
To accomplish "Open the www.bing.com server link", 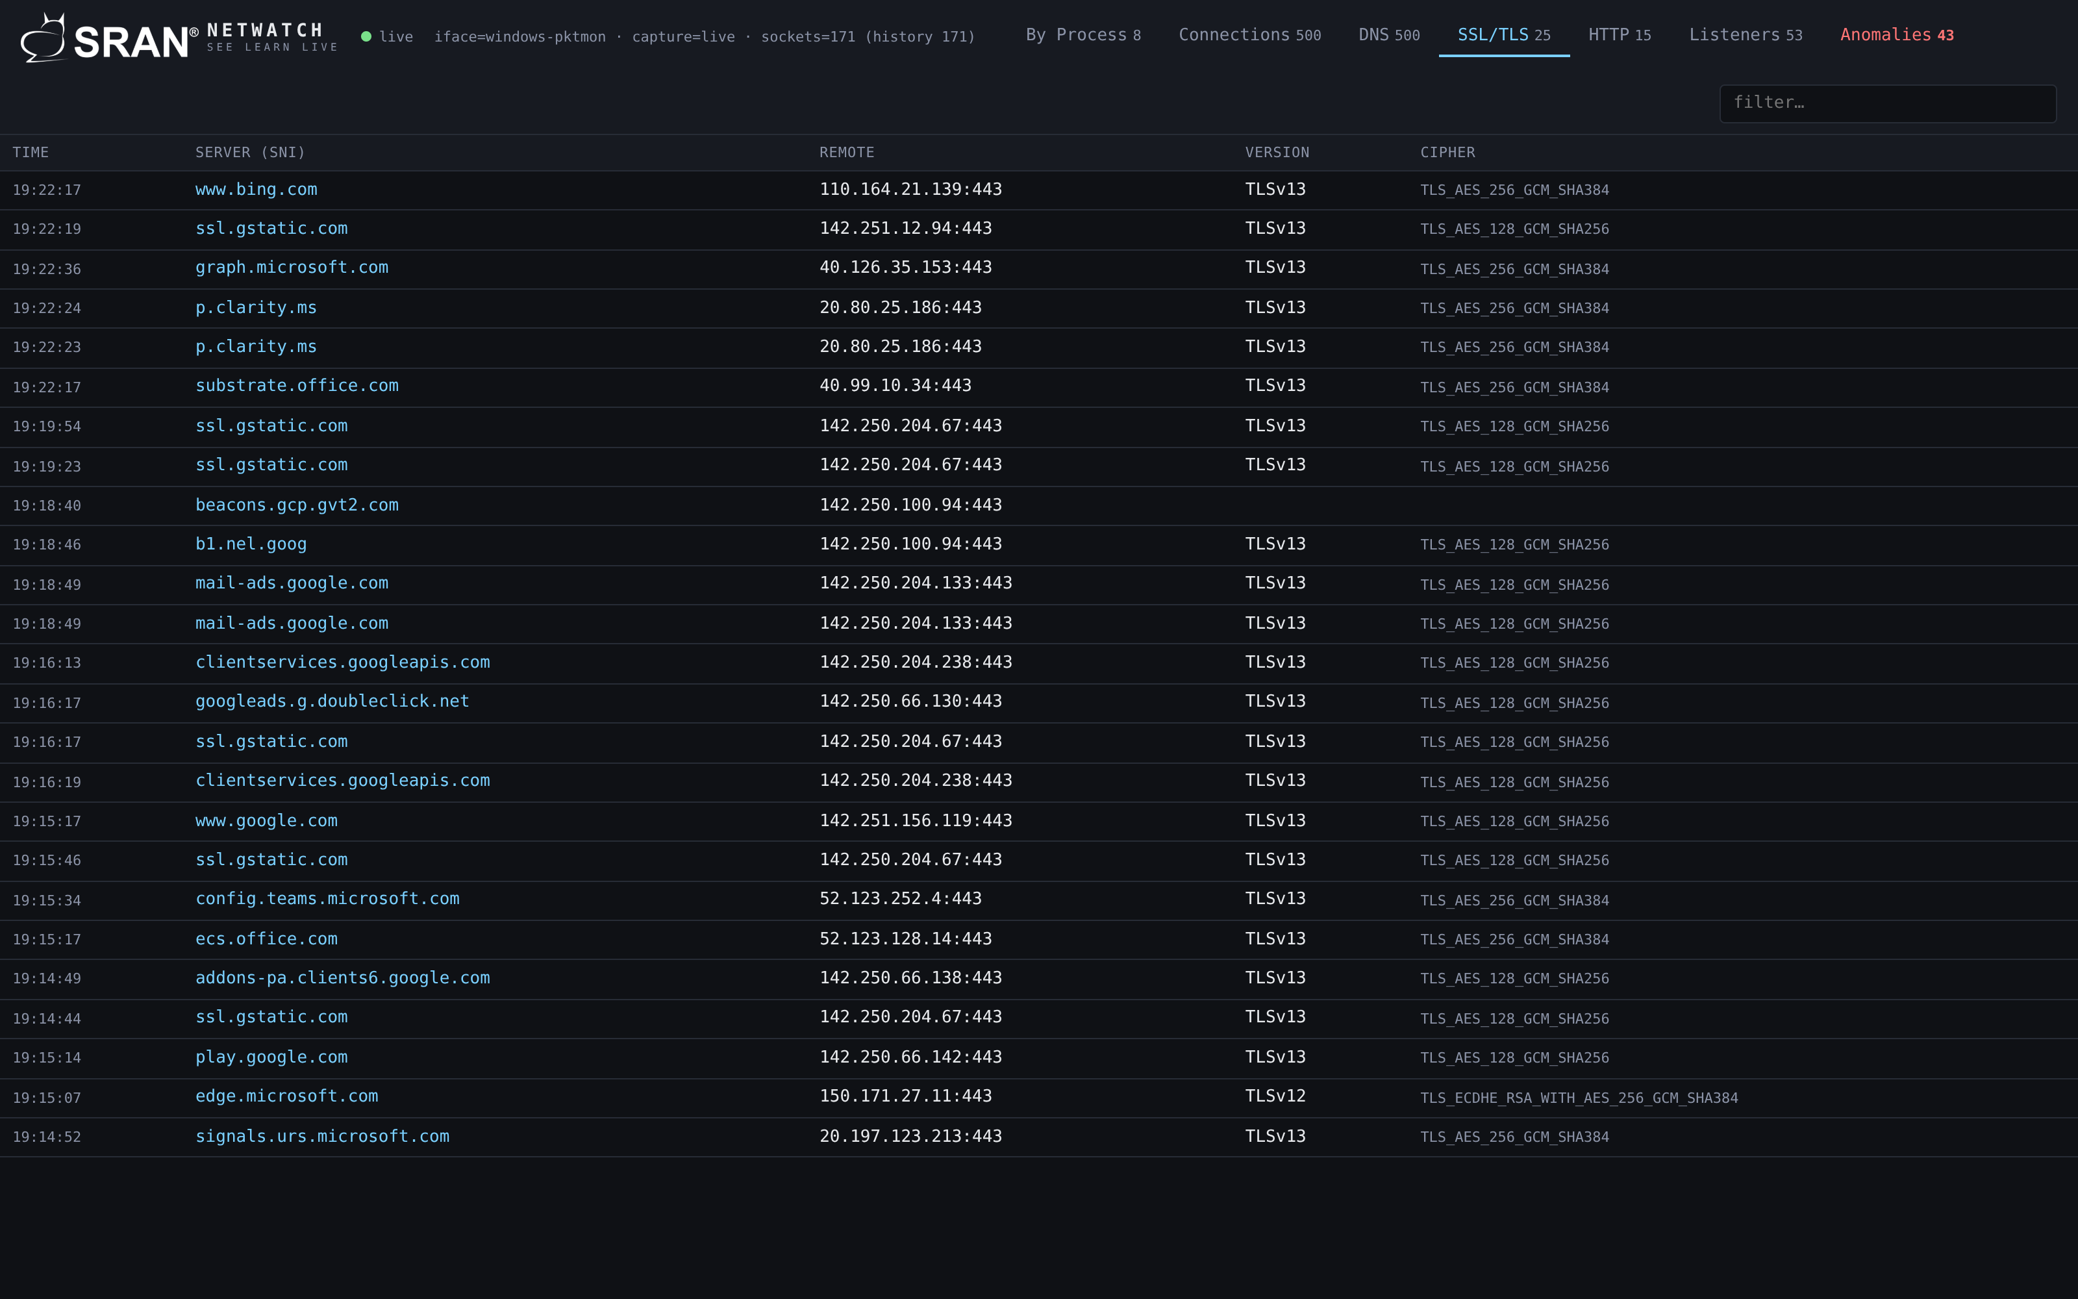I will 256,190.
